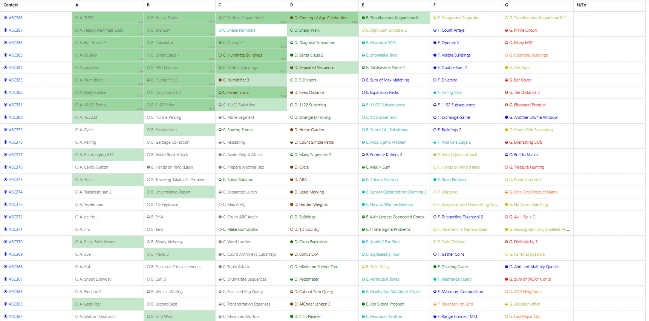The image size is (649, 321).
Task: Open problem F. Falling Bars
Action: click(x=450, y=92)
